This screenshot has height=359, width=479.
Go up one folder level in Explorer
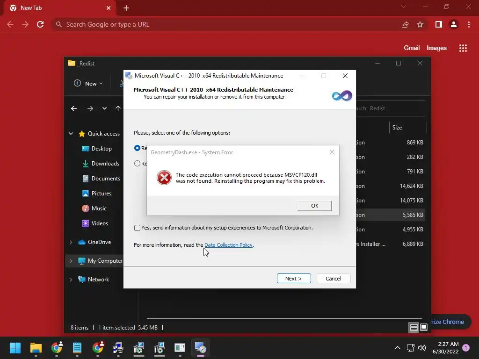click(x=118, y=108)
